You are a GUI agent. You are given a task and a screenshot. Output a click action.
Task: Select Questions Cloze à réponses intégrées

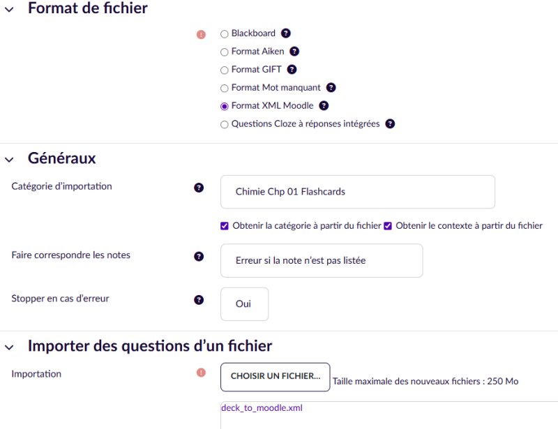[x=224, y=124]
